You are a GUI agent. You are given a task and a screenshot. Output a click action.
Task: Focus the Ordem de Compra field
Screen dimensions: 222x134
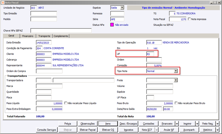point(49,71)
